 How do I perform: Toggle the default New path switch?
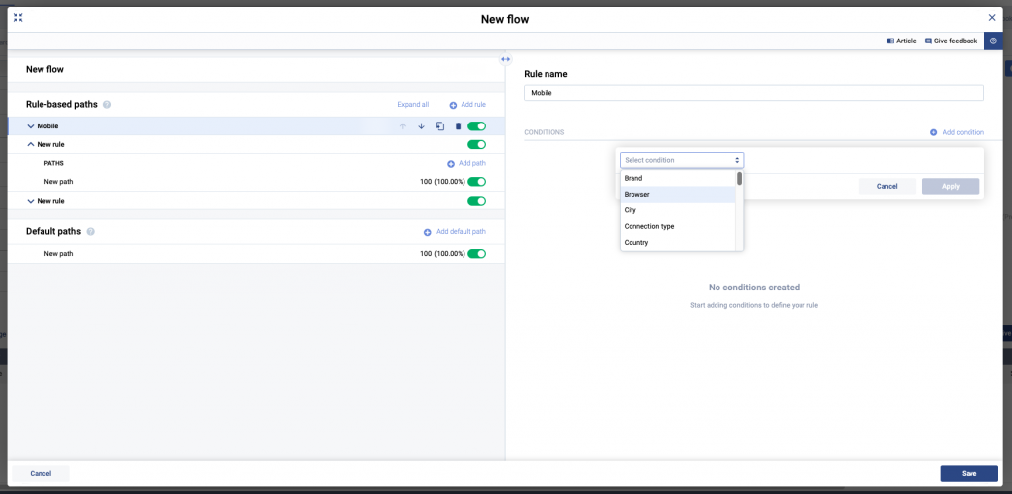pos(477,254)
